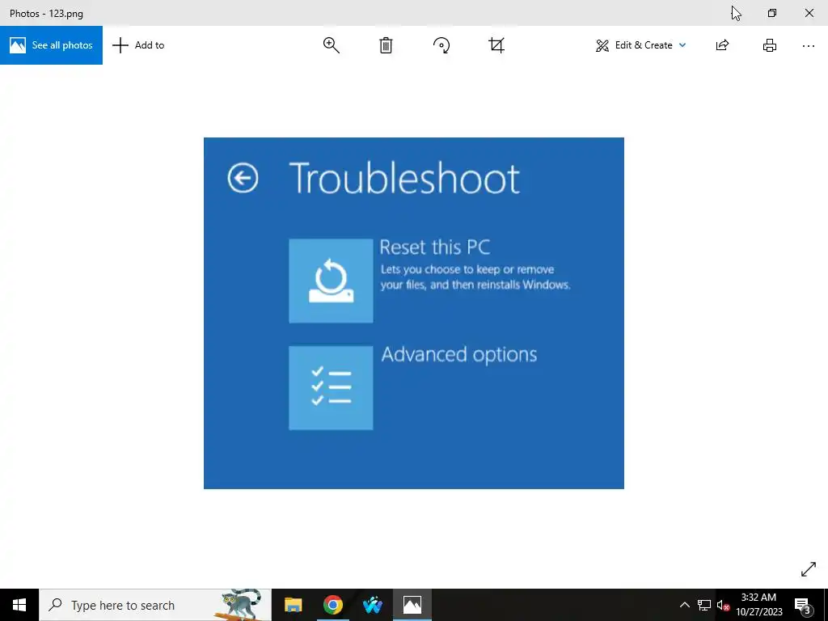The image size is (828, 621).
Task: Open File Explorer from the taskbar
Action: click(293, 605)
